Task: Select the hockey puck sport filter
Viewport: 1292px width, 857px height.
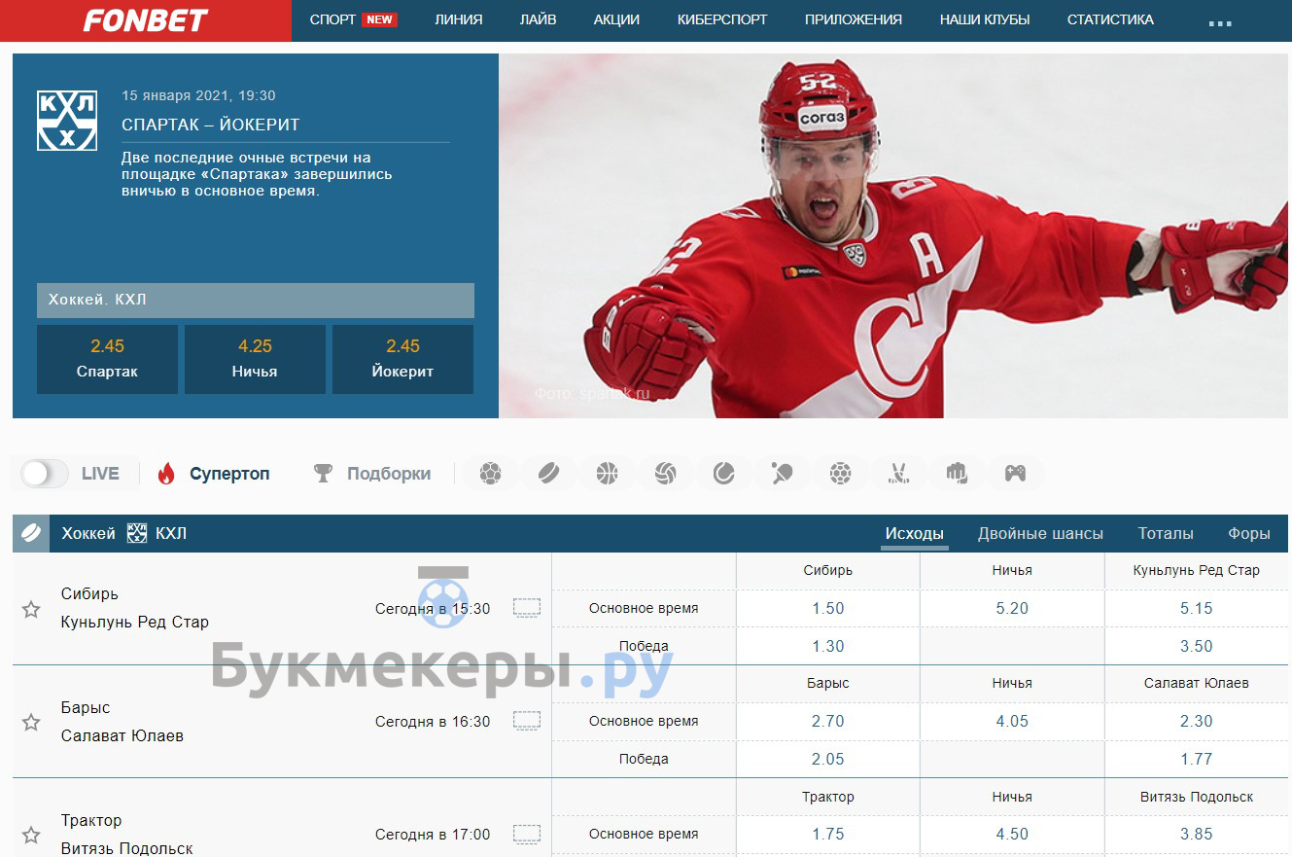Action: [549, 474]
